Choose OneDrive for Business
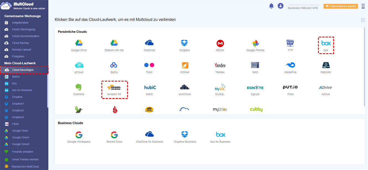This screenshot has width=368, height=170. (x=149, y=137)
